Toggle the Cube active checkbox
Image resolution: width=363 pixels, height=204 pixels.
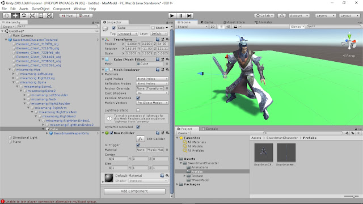point(113,28)
